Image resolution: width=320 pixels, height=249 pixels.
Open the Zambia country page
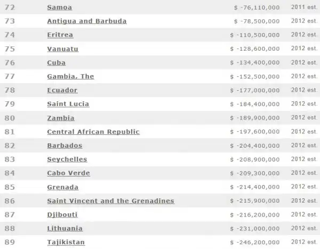tap(60, 118)
